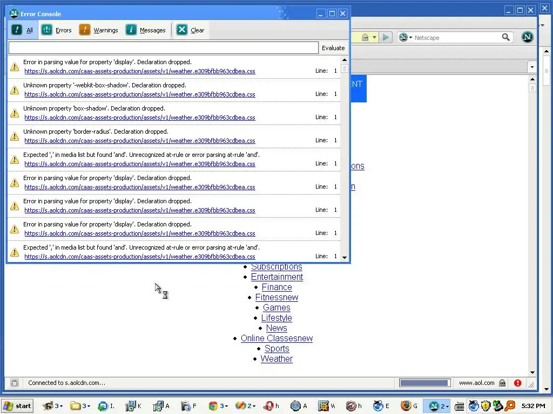The height and width of the screenshot is (414, 553).
Task: Open the tab list dropdown in browser
Action: [x=532, y=67]
